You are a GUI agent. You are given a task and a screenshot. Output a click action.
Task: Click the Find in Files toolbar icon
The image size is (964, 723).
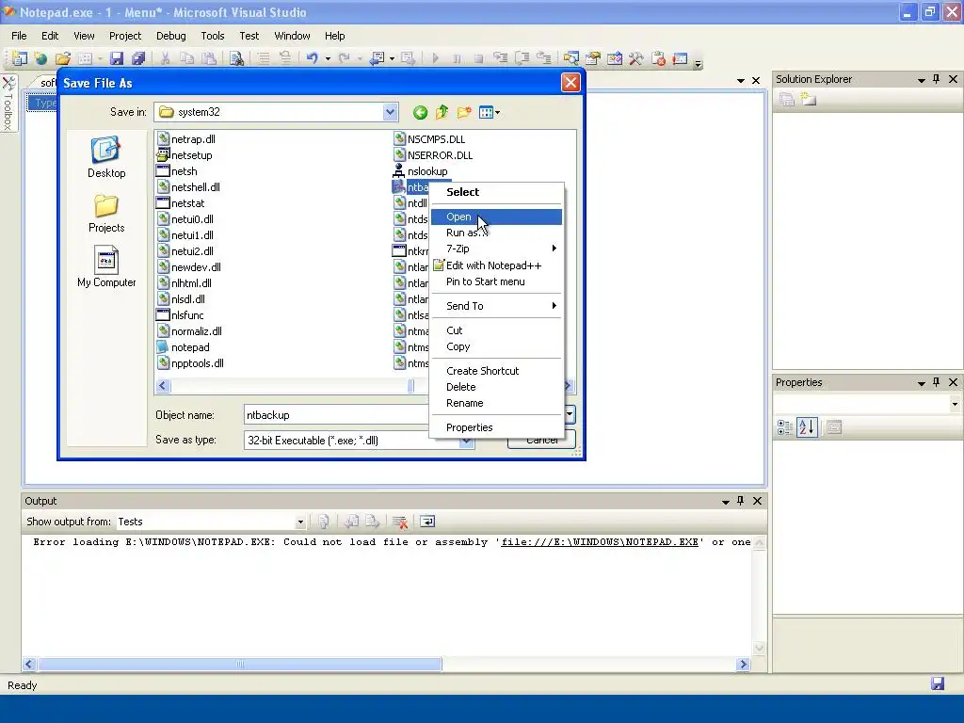click(236, 58)
